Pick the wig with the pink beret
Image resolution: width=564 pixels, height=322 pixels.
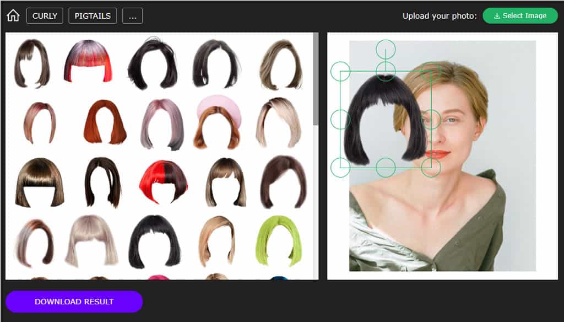(x=218, y=122)
